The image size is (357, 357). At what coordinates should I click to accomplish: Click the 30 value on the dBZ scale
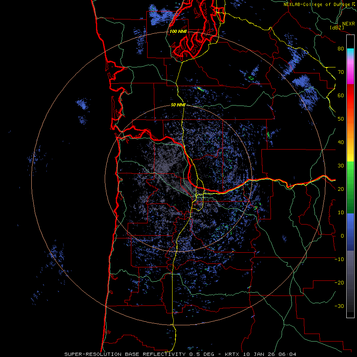(341, 166)
